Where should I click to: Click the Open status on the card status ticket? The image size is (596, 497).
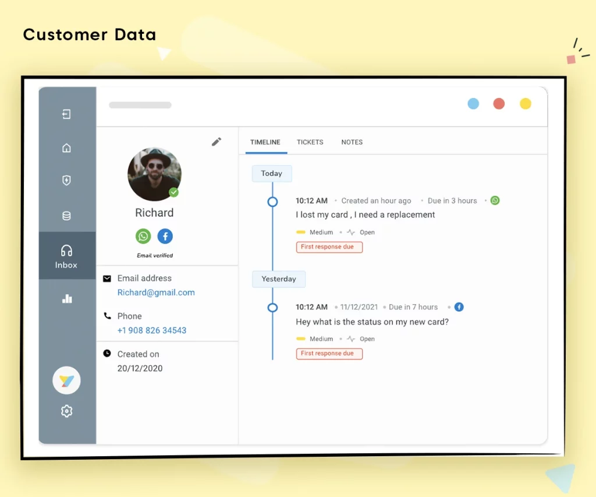tap(367, 339)
